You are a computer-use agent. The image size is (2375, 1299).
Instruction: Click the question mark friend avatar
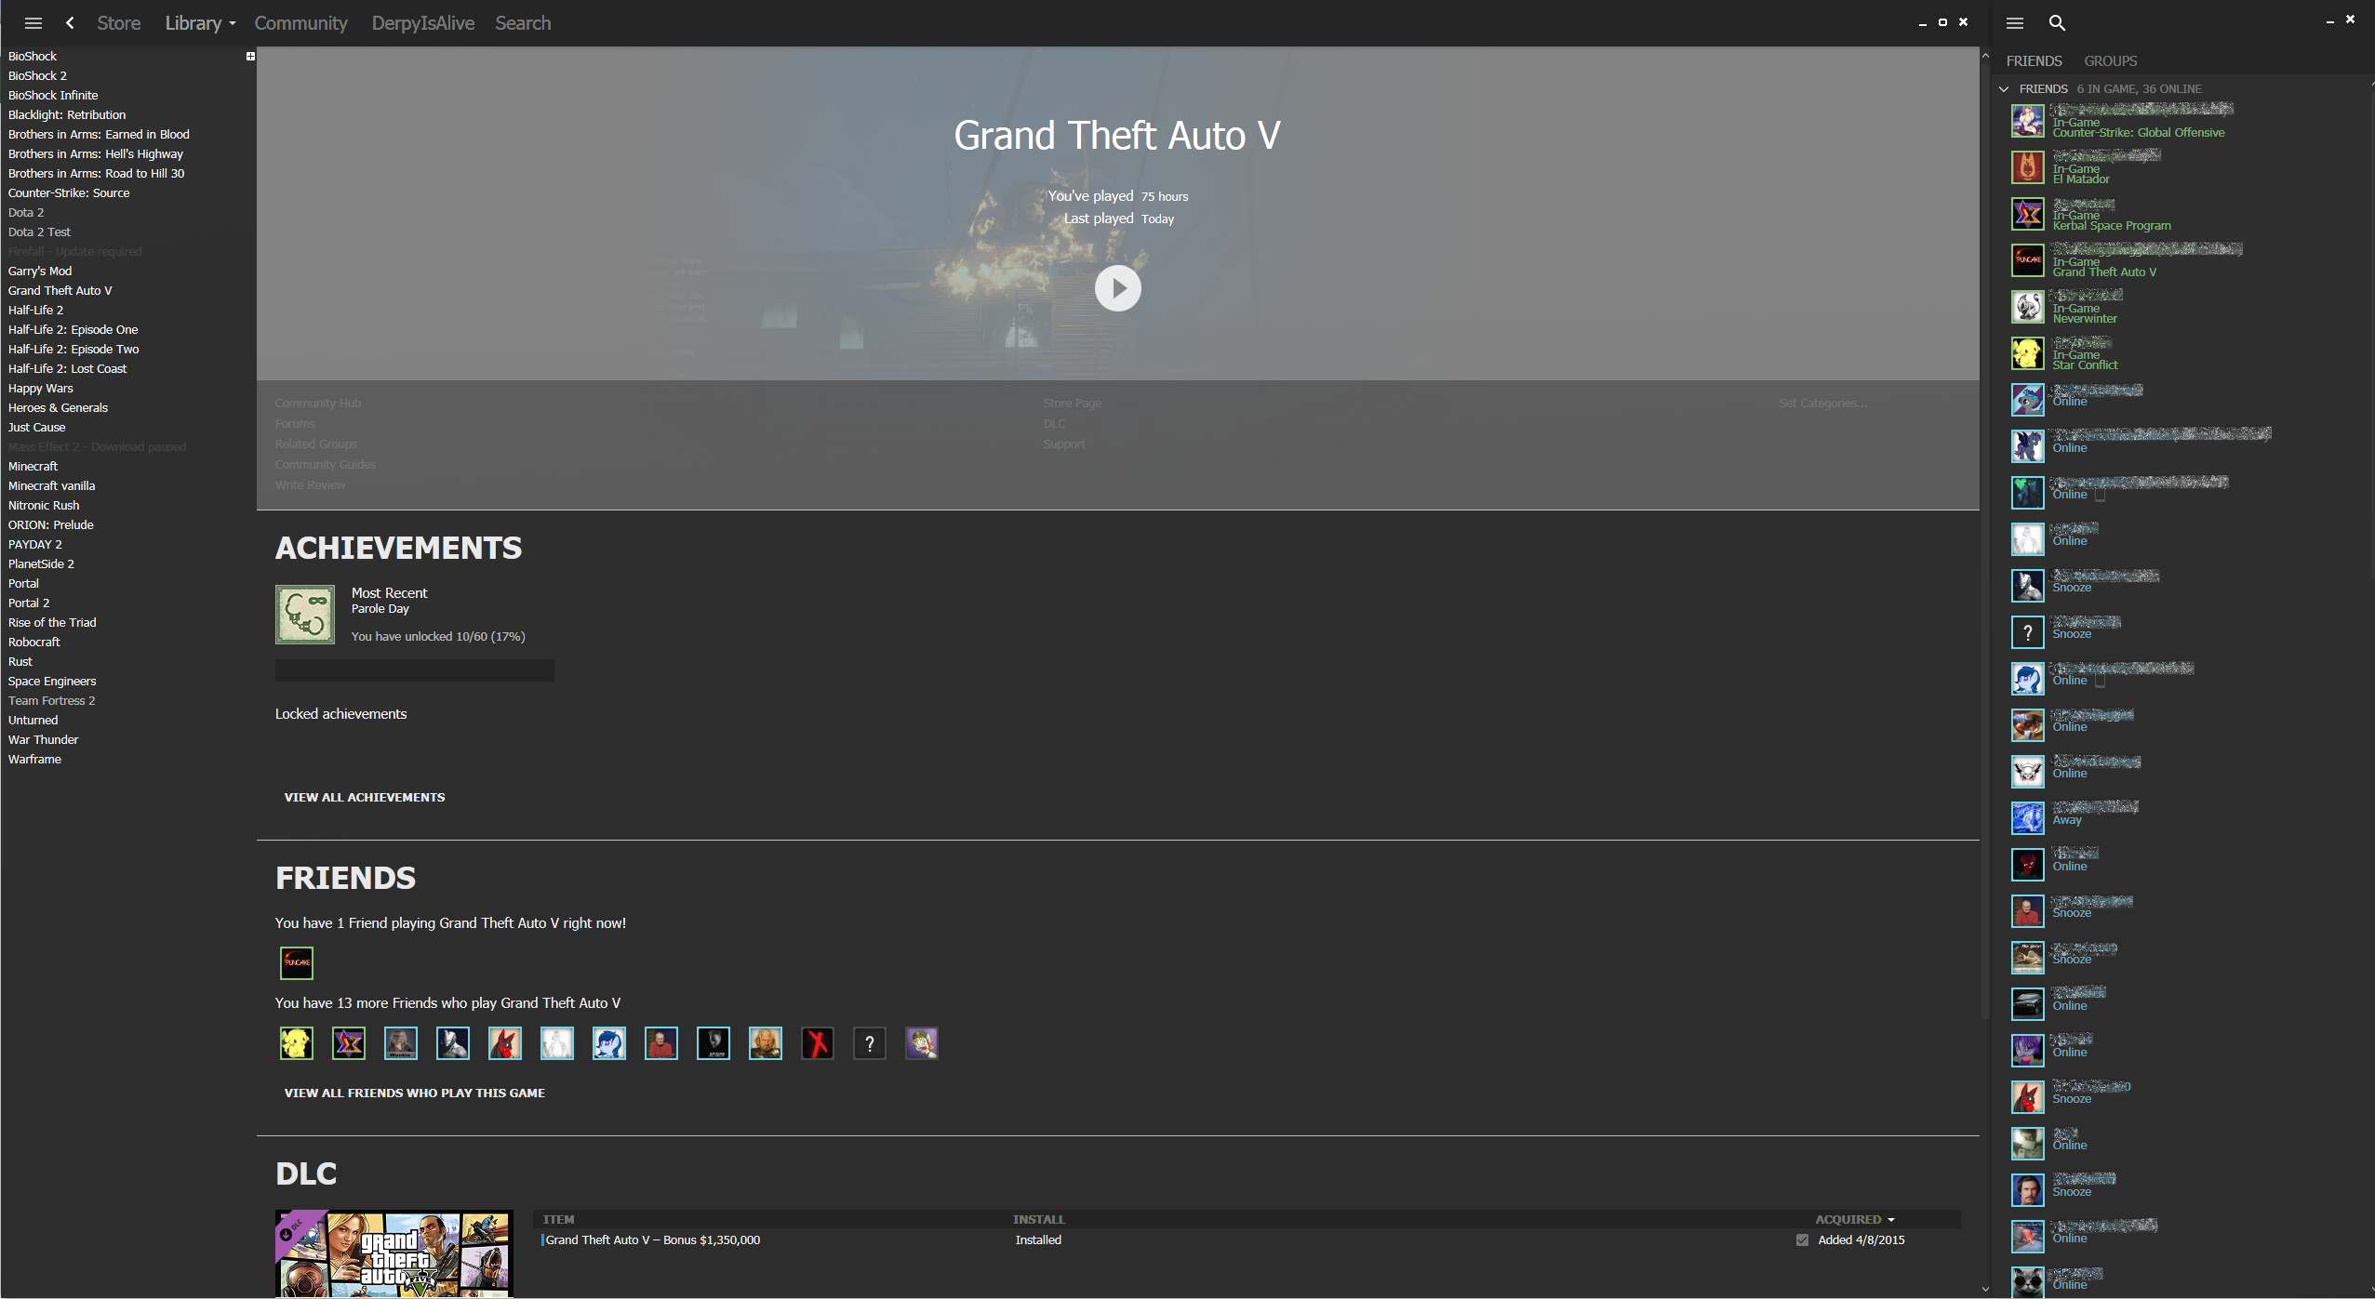pos(869,1043)
